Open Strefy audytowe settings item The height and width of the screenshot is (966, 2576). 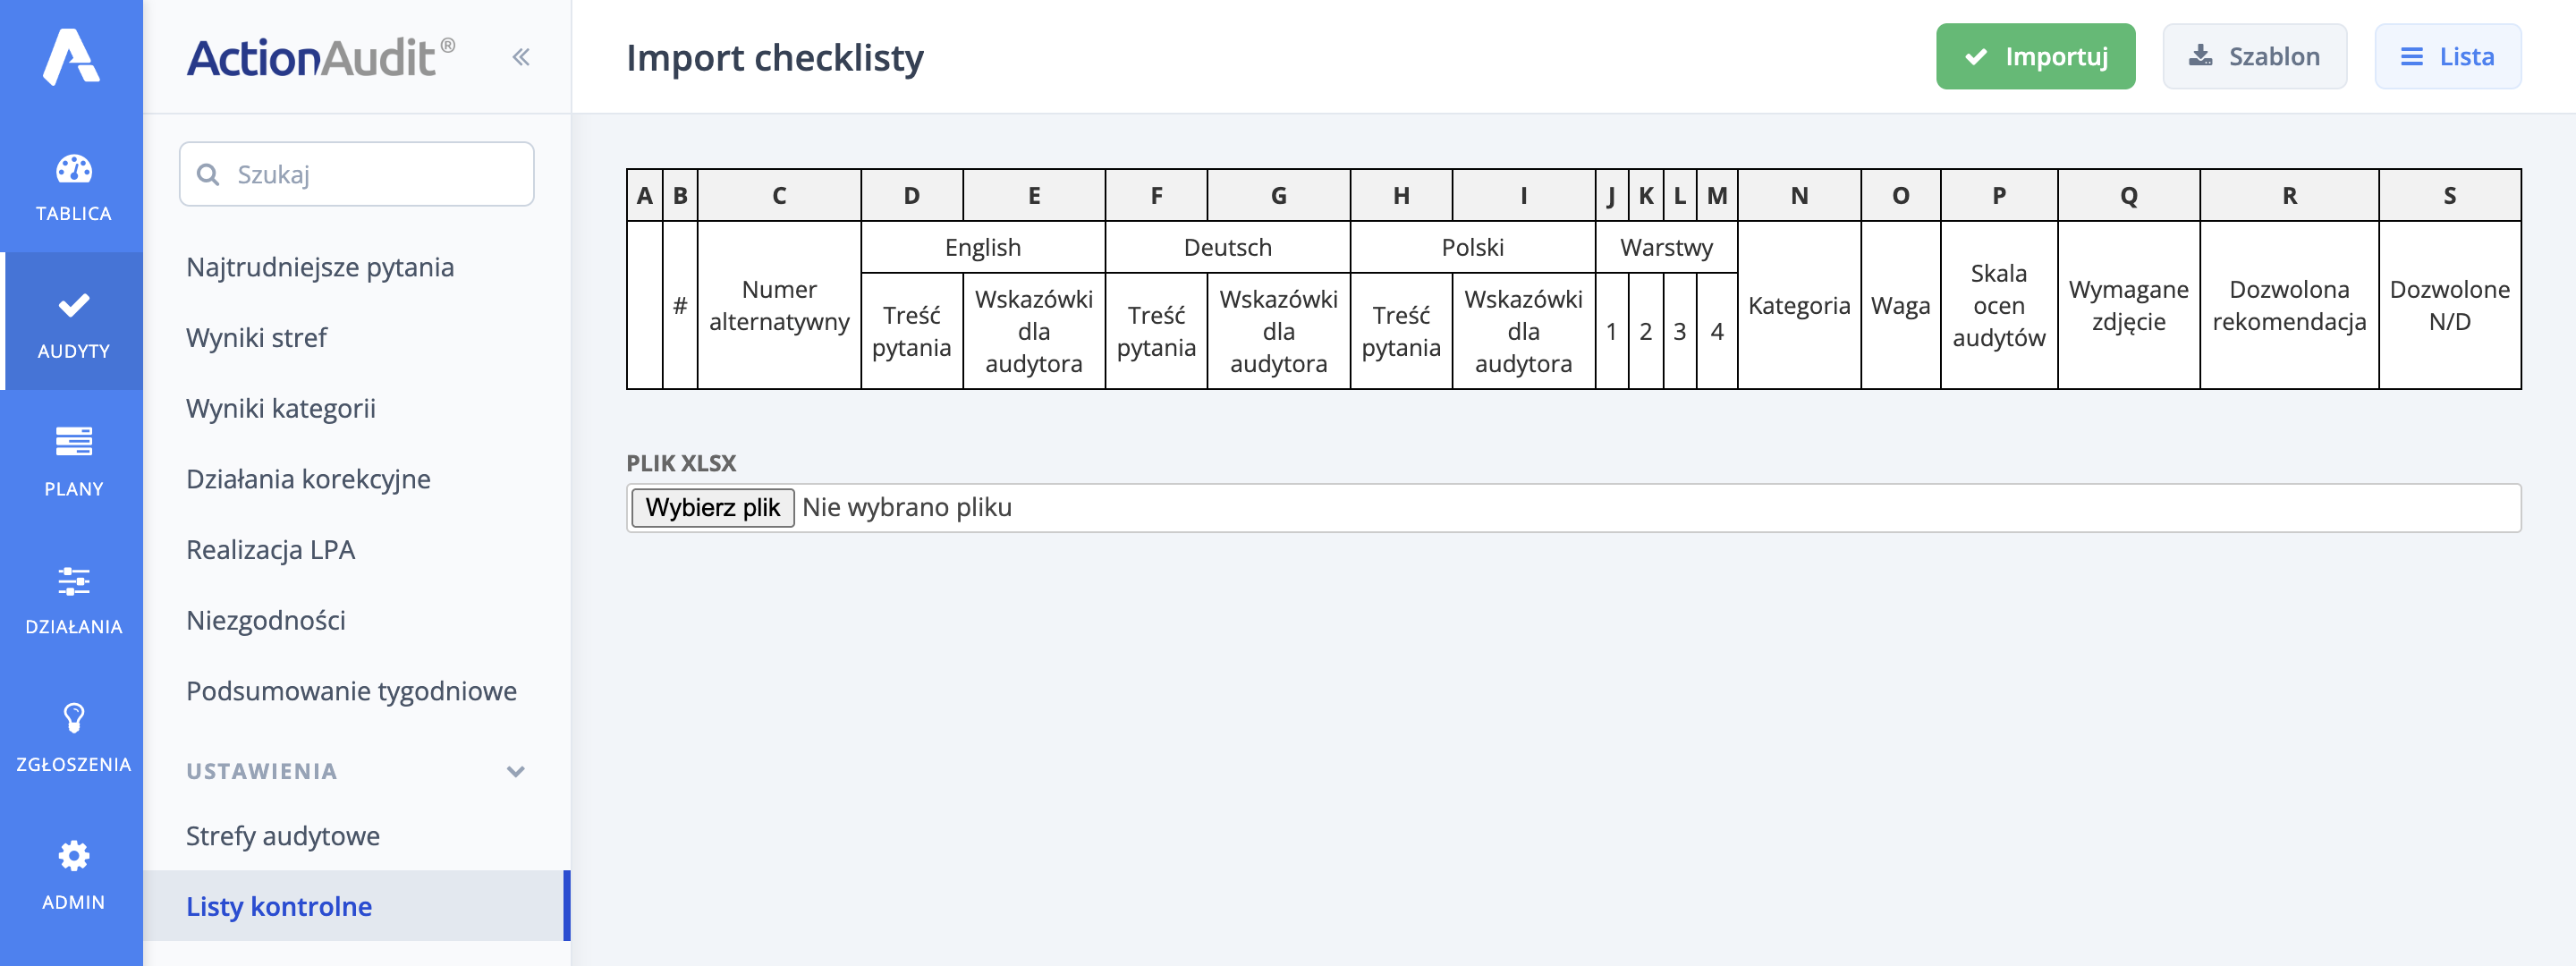(283, 836)
